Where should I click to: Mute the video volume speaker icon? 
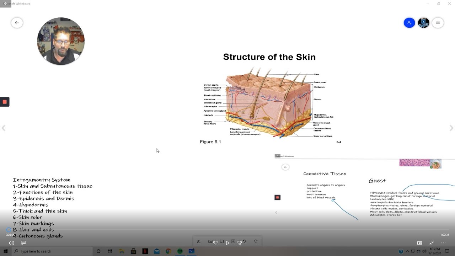point(11,243)
